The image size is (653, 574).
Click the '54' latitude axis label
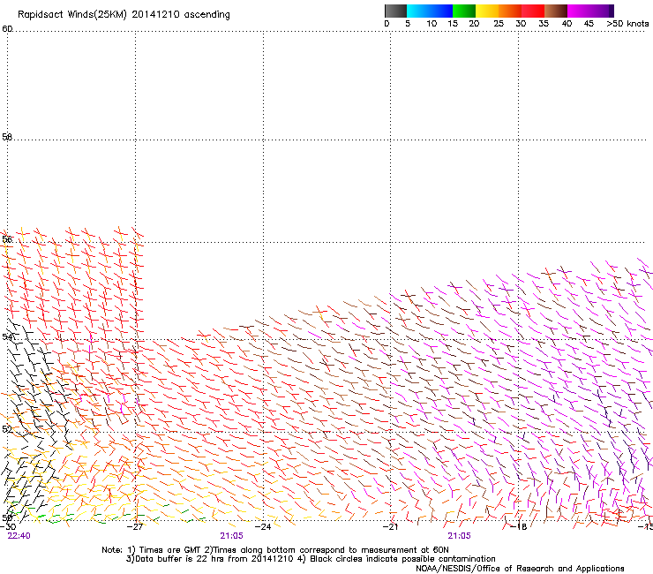[7, 336]
